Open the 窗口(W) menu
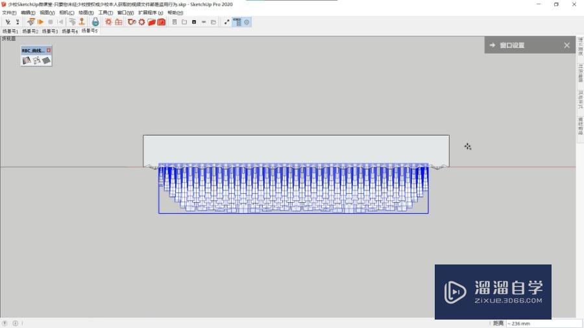 click(x=125, y=13)
